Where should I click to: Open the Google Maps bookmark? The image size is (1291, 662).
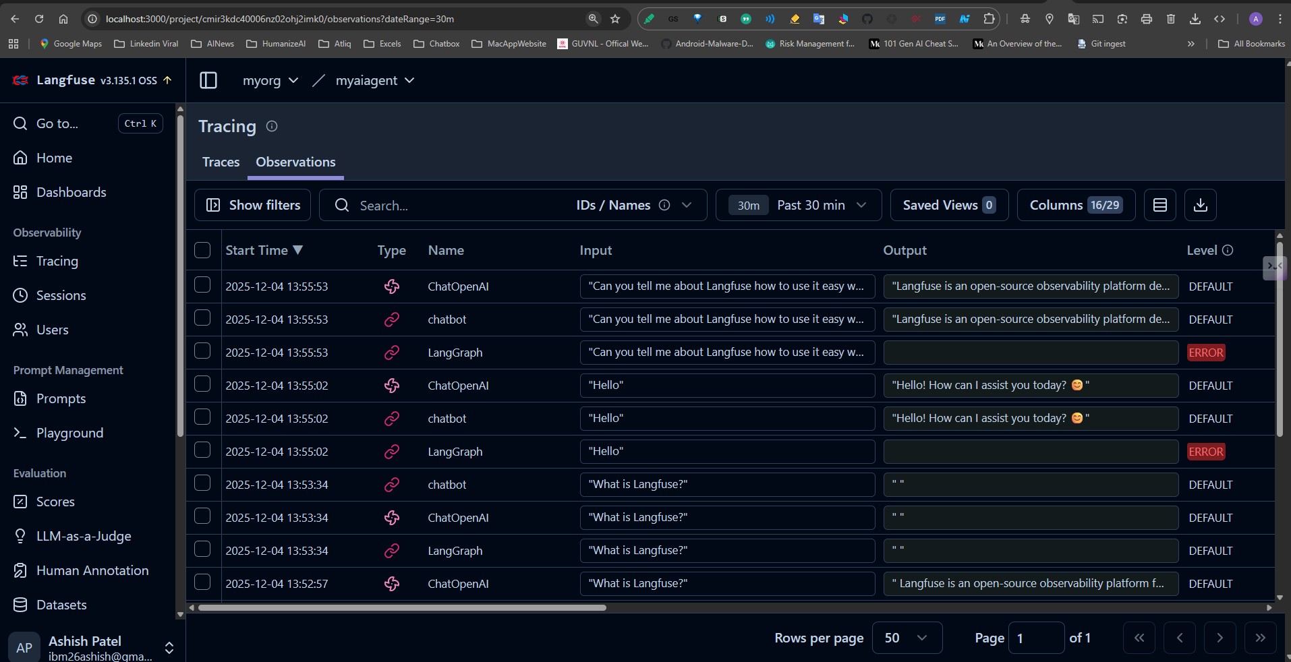click(71, 44)
